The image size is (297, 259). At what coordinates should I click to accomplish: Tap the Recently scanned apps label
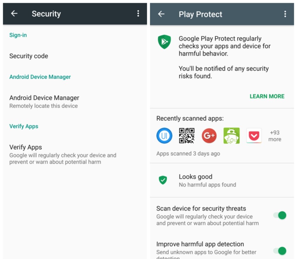pos(190,118)
